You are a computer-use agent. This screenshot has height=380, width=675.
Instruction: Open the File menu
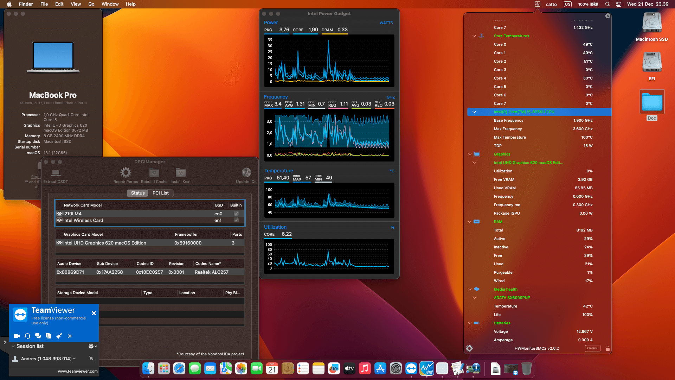click(x=44, y=4)
